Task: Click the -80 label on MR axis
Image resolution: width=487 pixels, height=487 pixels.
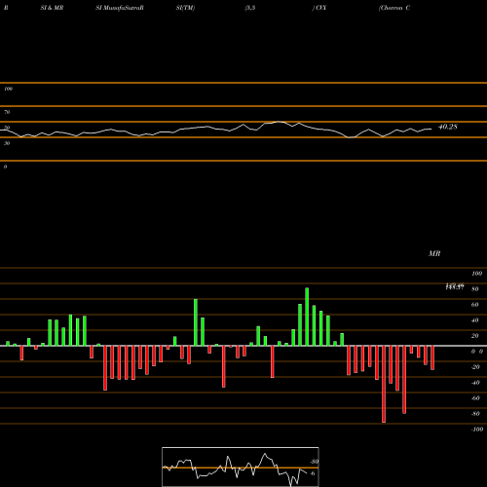Action: coord(475,414)
